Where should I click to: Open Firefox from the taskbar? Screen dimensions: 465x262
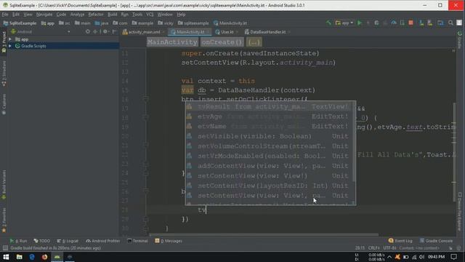[44, 257]
